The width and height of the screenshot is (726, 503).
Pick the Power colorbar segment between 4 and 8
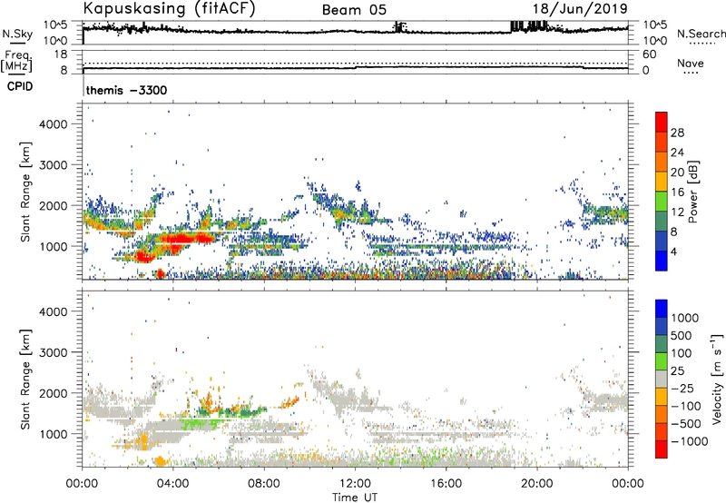[x=662, y=241]
